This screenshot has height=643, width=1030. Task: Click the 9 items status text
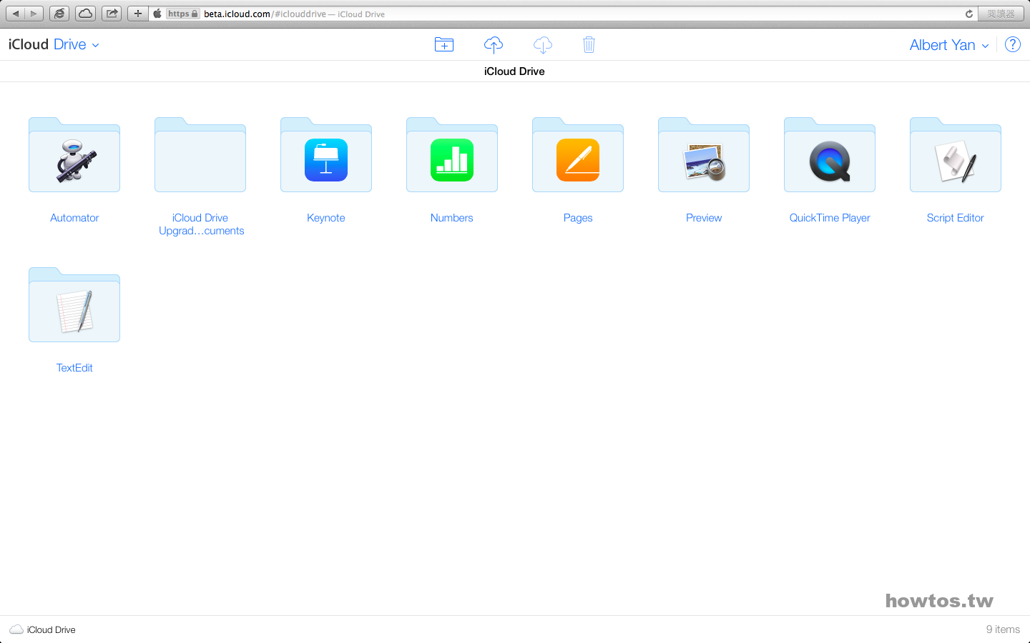[x=1003, y=629]
